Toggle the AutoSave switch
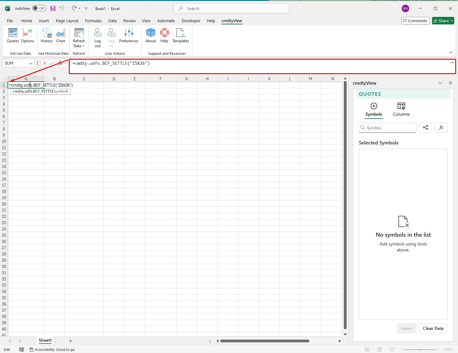458x353 pixels. click(39, 8)
